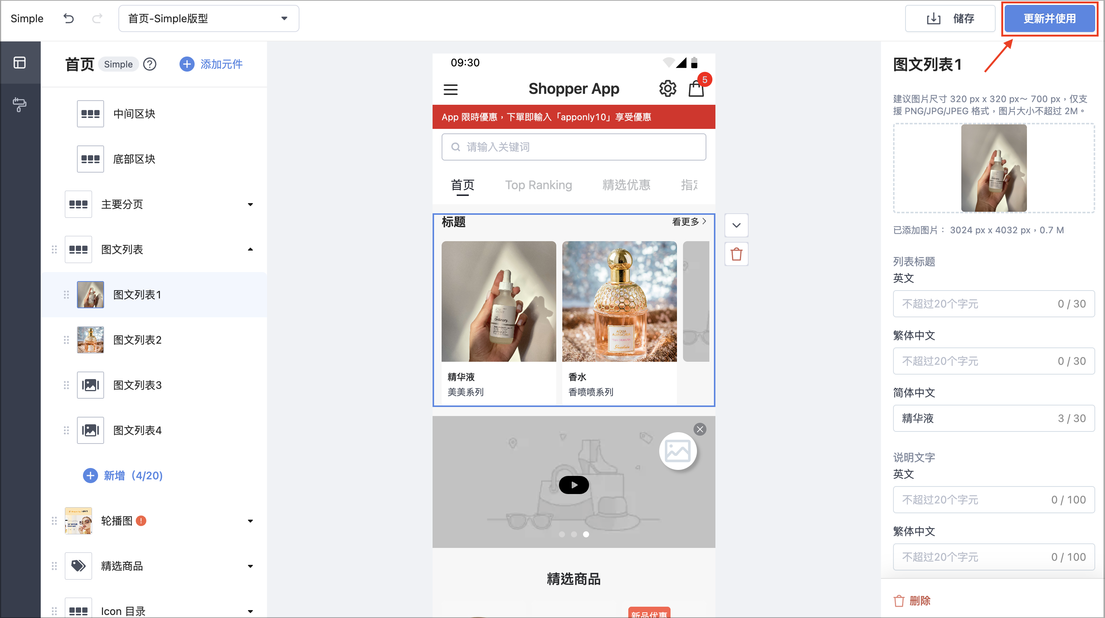The width and height of the screenshot is (1105, 618).
Task: Click drag handle of 图文列表2
Action: [x=66, y=340]
